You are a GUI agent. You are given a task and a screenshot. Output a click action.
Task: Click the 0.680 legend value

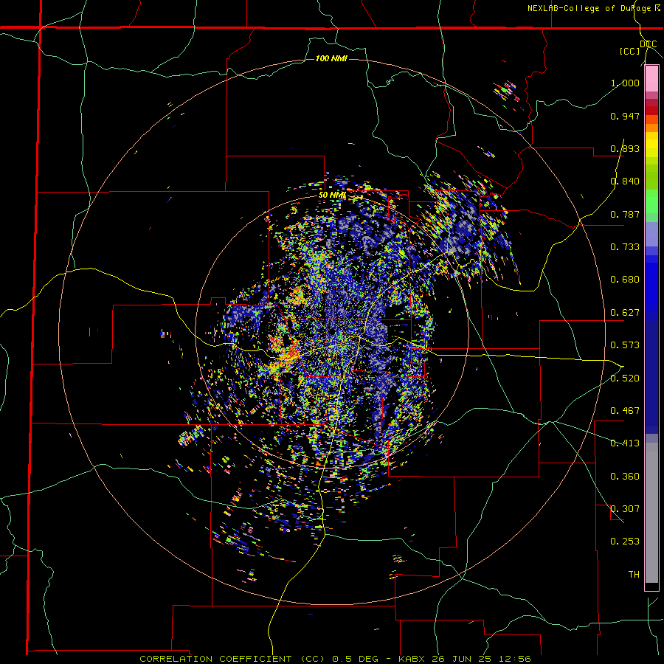(625, 280)
